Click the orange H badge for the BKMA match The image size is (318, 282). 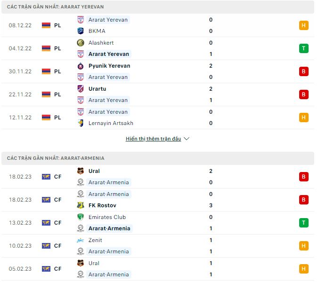click(x=303, y=25)
